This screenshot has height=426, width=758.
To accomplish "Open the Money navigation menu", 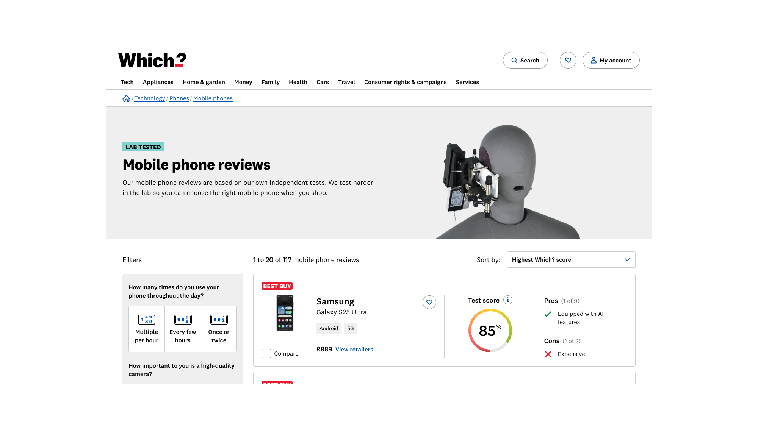I will pyautogui.click(x=243, y=82).
